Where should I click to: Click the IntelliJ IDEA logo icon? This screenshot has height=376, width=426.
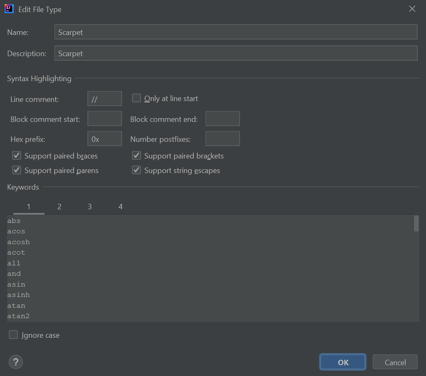pos(9,9)
